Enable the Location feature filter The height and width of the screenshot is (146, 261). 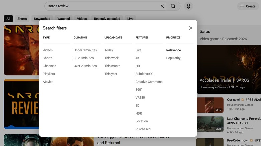142,121
